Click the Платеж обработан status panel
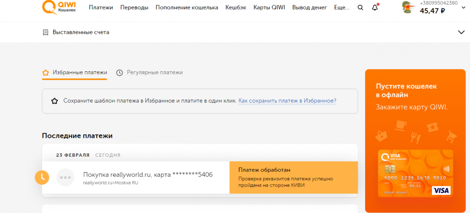This screenshot has width=470, height=213. click(x=294, y=178)
